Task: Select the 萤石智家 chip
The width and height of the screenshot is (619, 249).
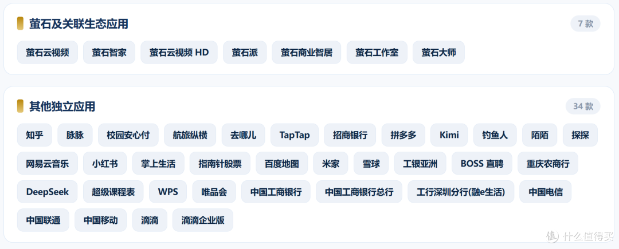Action: pyautogui.click(x=109, y=53)
